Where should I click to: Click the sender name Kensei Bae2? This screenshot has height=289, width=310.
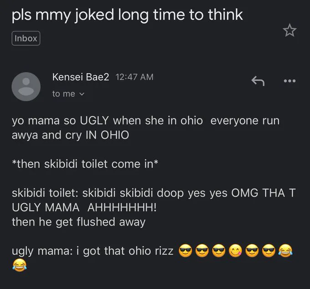(81, 77)
